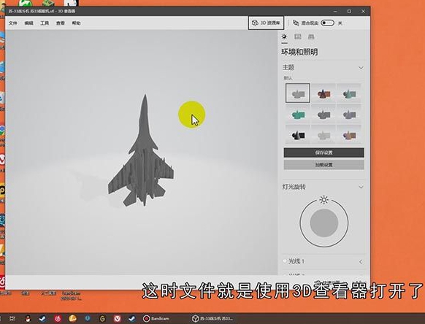Select the purple and tan theme thumbnail
The width and height of the screenshot is (425, 324).
(349, 134)
